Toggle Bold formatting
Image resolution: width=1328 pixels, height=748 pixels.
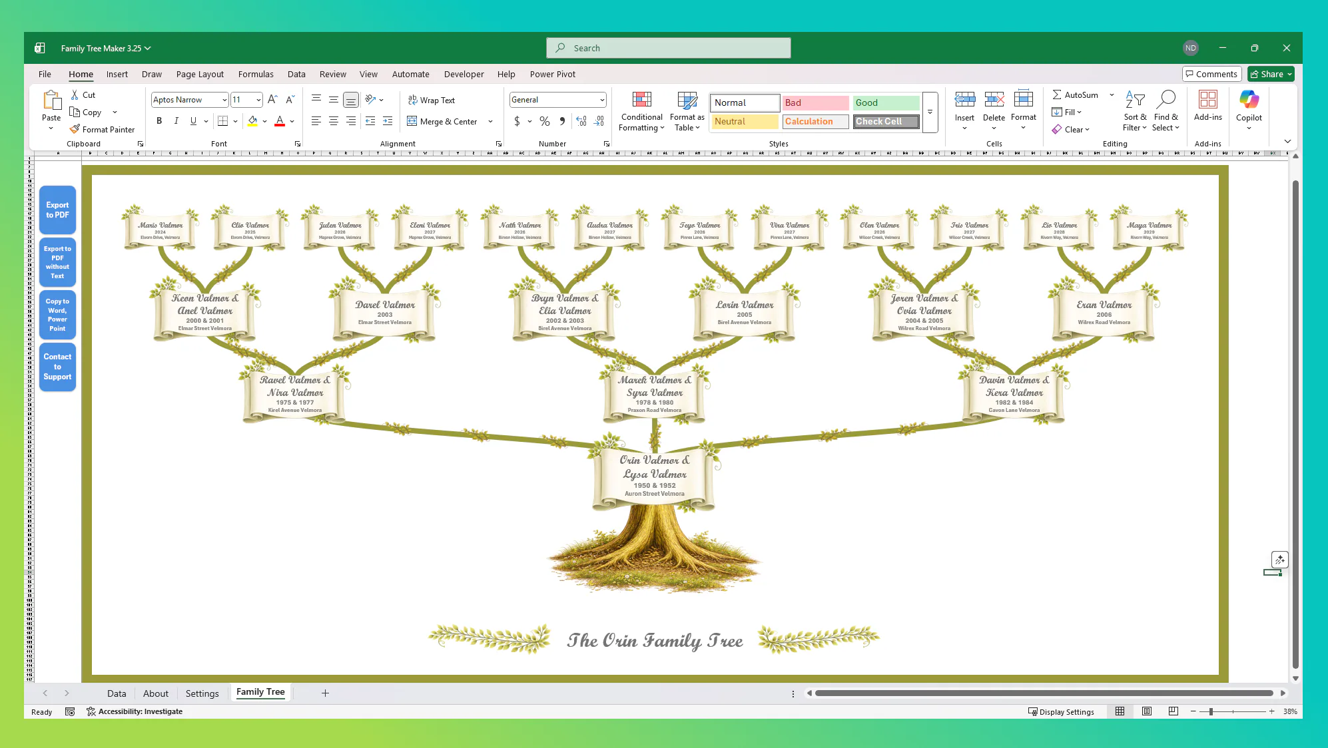(159, 121)
